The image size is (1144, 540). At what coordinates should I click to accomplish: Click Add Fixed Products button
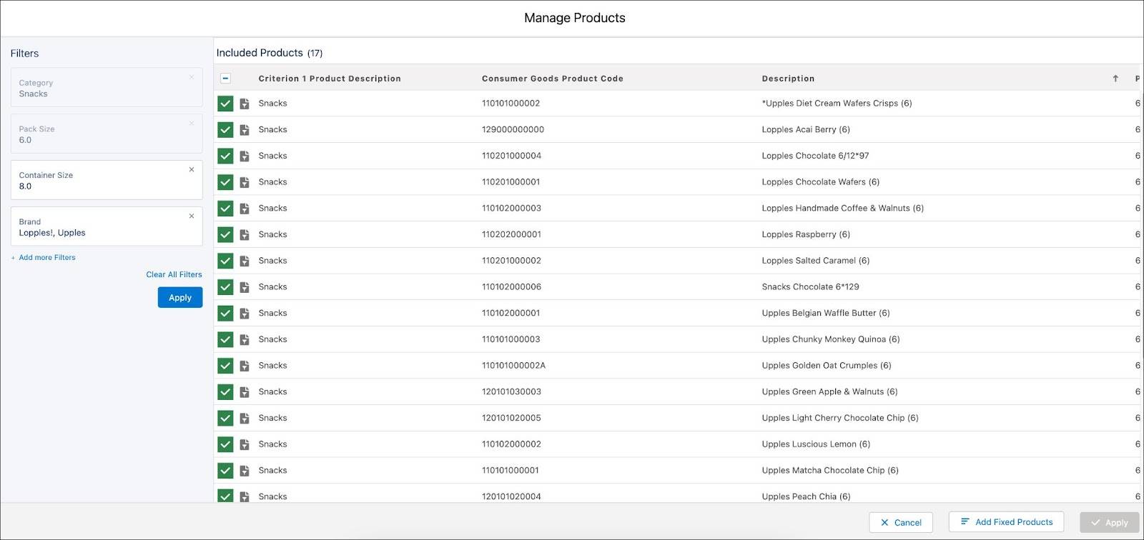click(x=1006, y=522)
